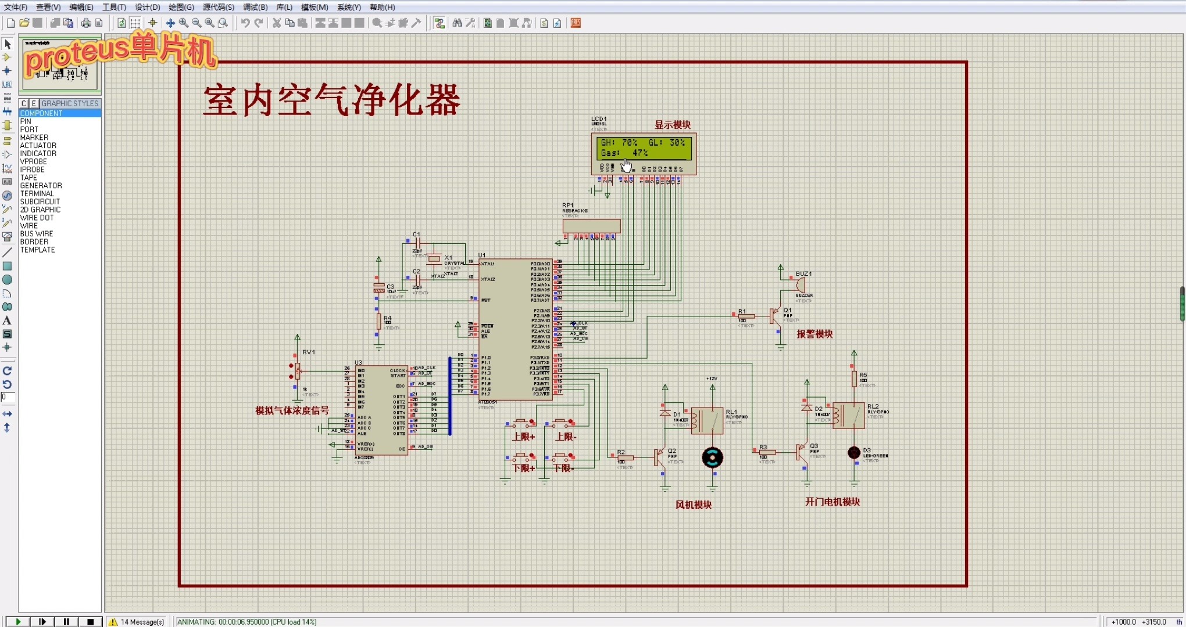This screenshot has width=1186, height=627.
Task: Open the ARES PCB layout icon
Action: pos(576,23)
